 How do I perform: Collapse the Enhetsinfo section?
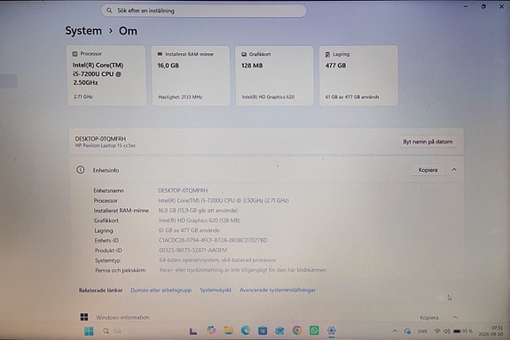454,170
